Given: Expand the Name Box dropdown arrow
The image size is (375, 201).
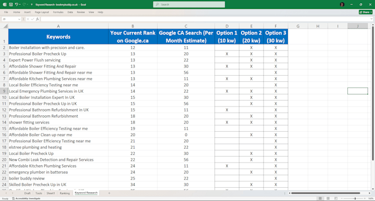Looking at the screenshot, I should pyautogui.click(x=19, y=19).
